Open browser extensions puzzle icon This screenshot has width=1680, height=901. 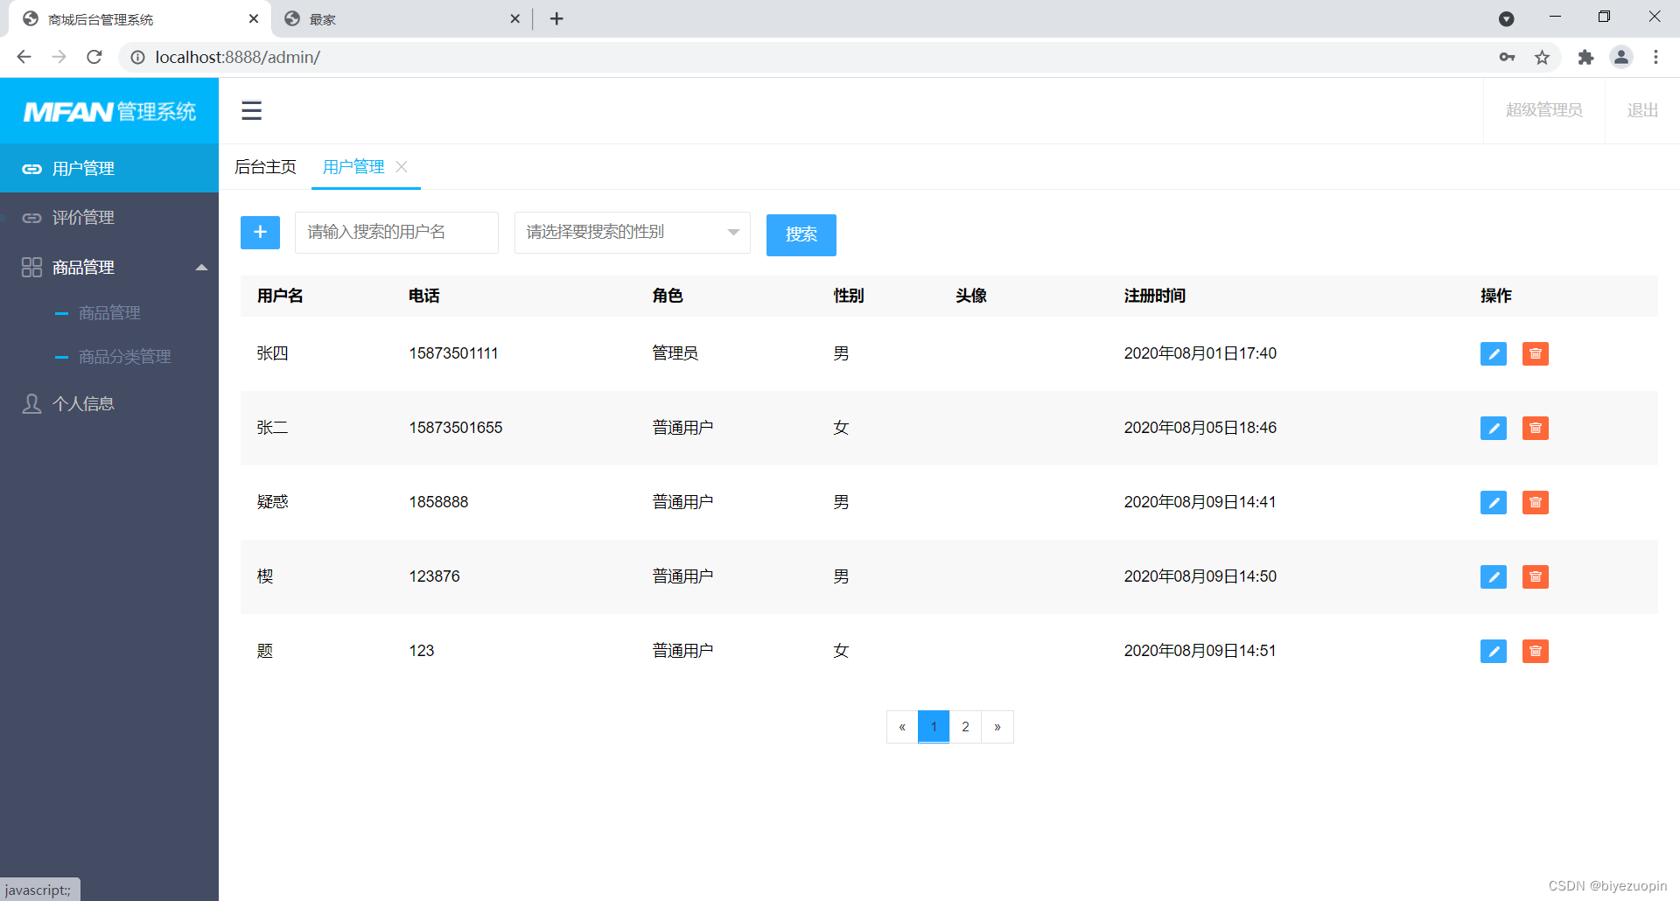[1585, 57]
